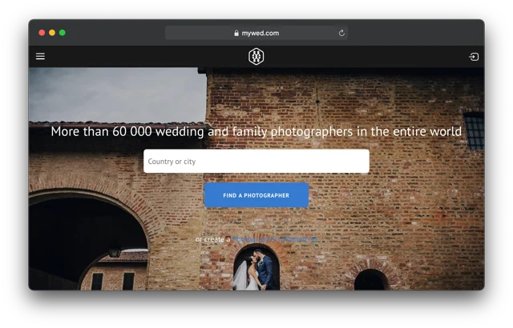Click the "Country or city" search field
The width and height of the screenshot is (513, 328).
[x=256, y=162]
